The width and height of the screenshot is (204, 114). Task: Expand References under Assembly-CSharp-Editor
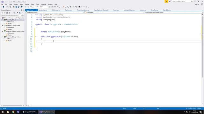pyautogui.click(x=4, y=28)
